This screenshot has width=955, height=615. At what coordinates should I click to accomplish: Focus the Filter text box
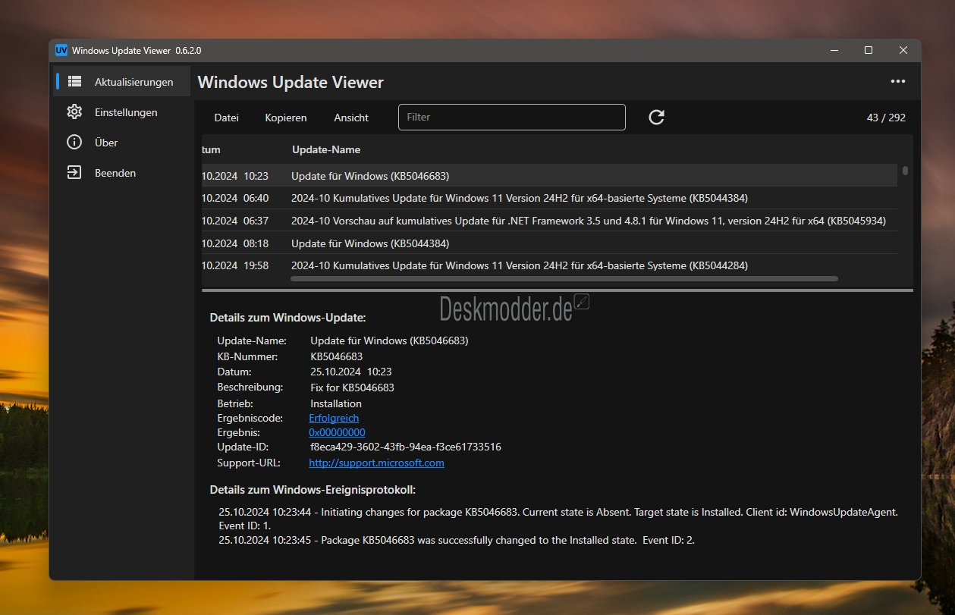[x=512, y=118]
